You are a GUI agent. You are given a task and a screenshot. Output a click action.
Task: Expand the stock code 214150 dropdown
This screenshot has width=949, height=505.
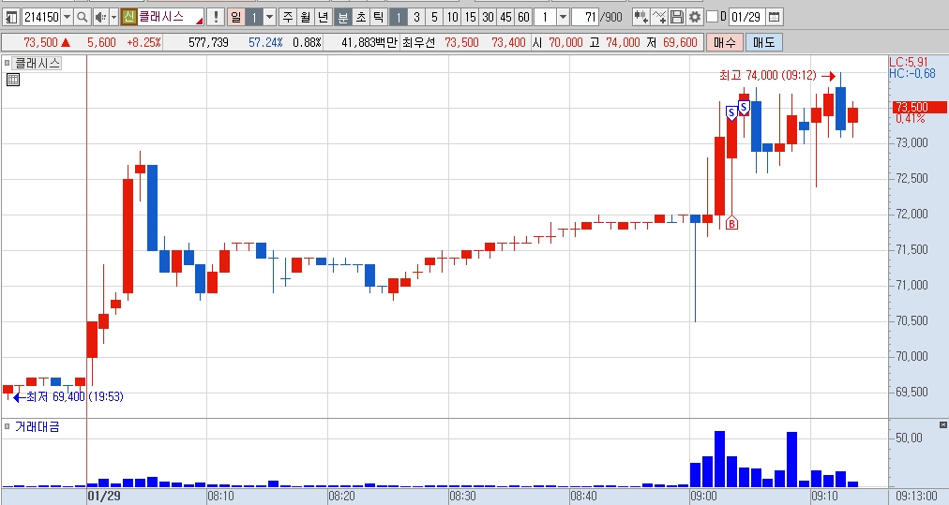pos(67,17)
